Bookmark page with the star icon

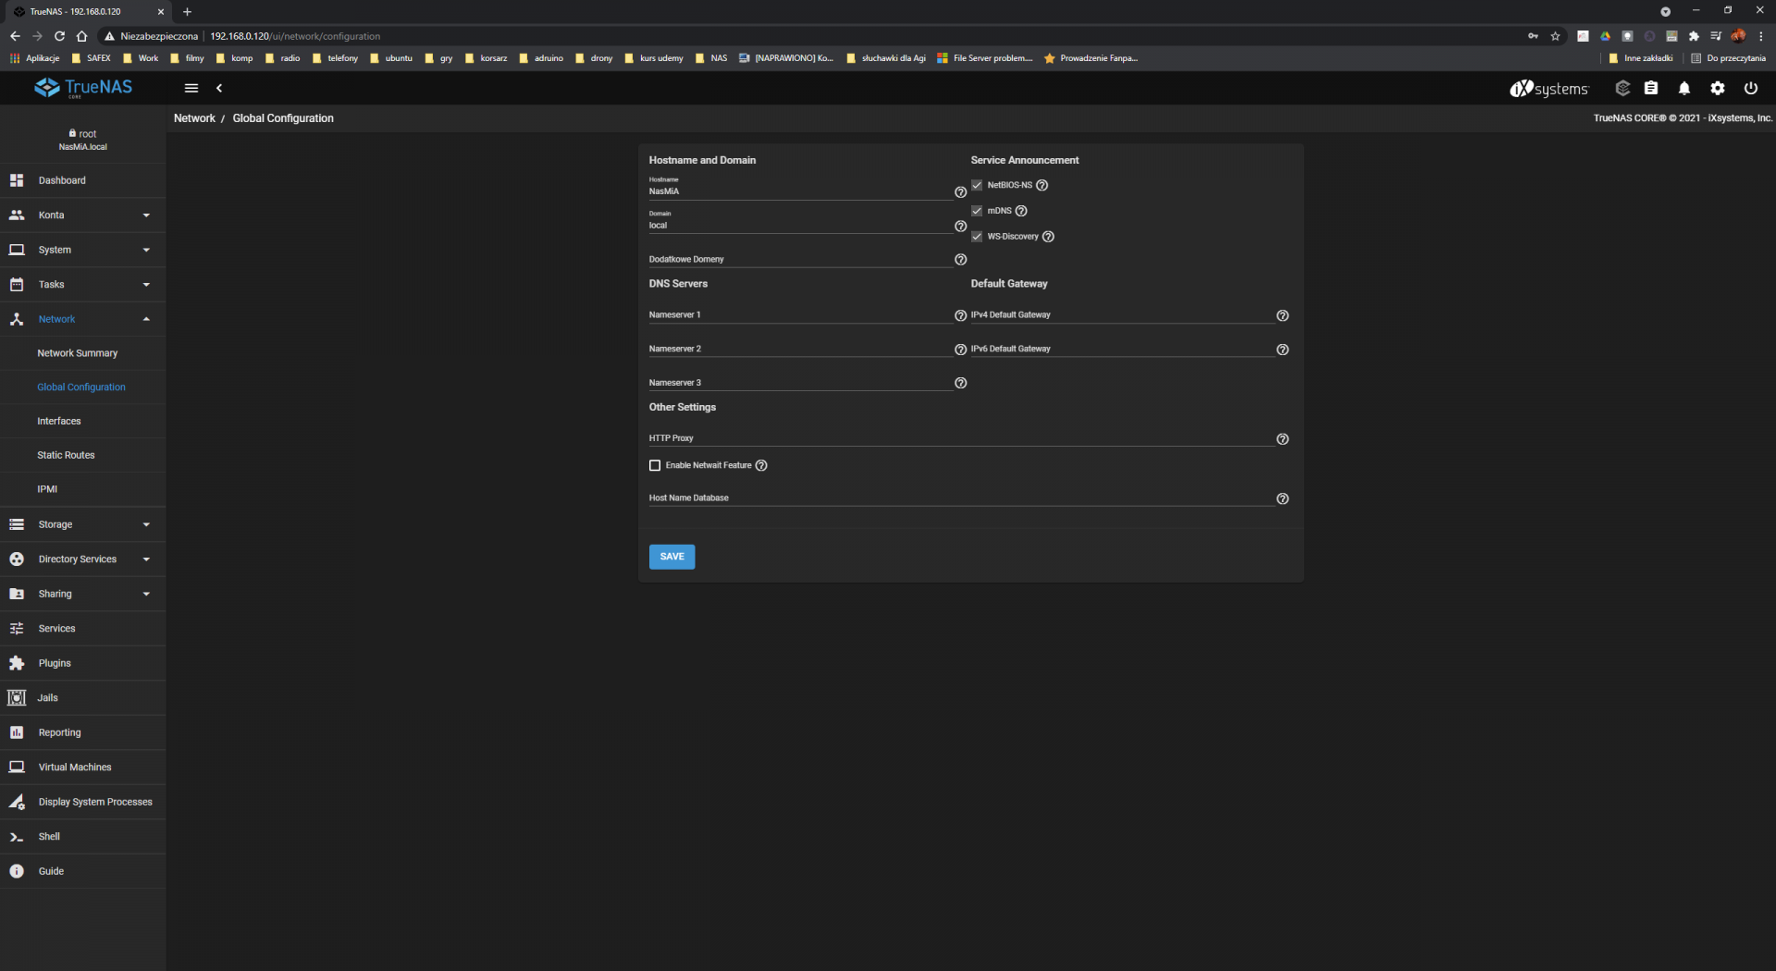tap(1555, 36)
